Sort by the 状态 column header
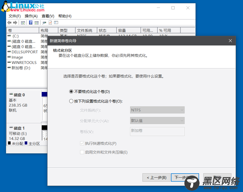Screen dimensions: 243x192 (x=107, y=30)
